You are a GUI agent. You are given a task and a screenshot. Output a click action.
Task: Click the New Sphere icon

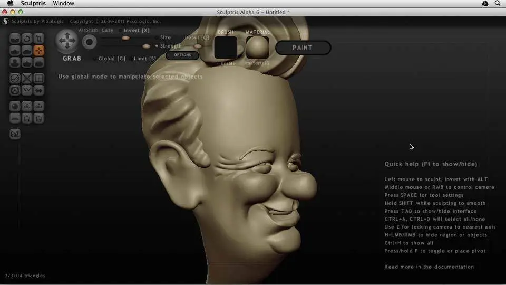[x=15, y=106]
